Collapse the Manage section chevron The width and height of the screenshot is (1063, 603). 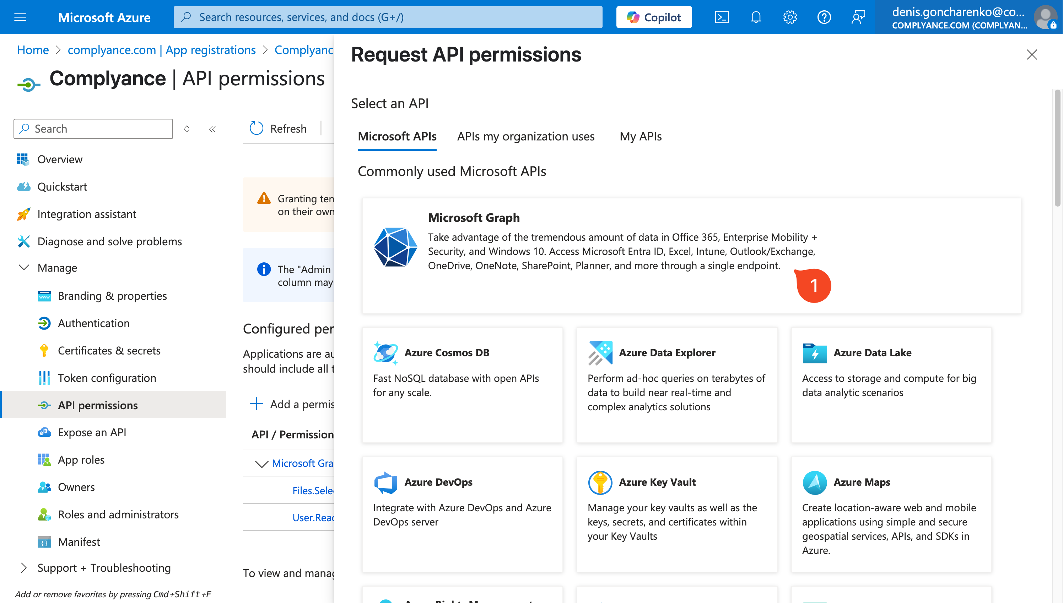pyautogui.click(x=24, y=267)
